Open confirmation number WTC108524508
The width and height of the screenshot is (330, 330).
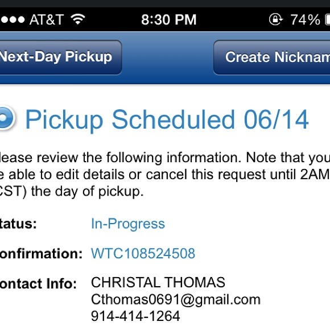pyautogui.click(x=143, y=253)
